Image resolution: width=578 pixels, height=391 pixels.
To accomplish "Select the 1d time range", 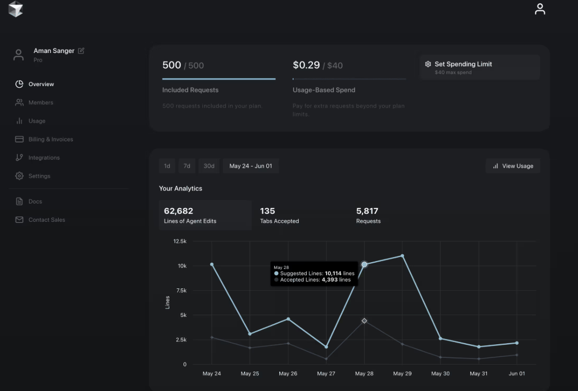I will (167, 166).
